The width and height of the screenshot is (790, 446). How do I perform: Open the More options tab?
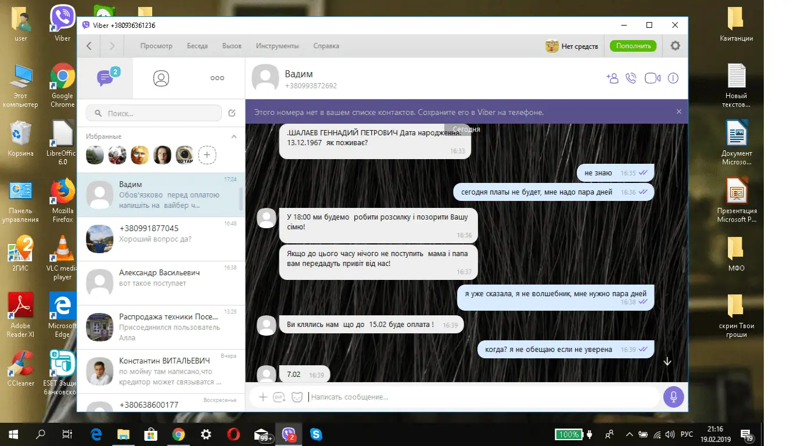(217, 78)
